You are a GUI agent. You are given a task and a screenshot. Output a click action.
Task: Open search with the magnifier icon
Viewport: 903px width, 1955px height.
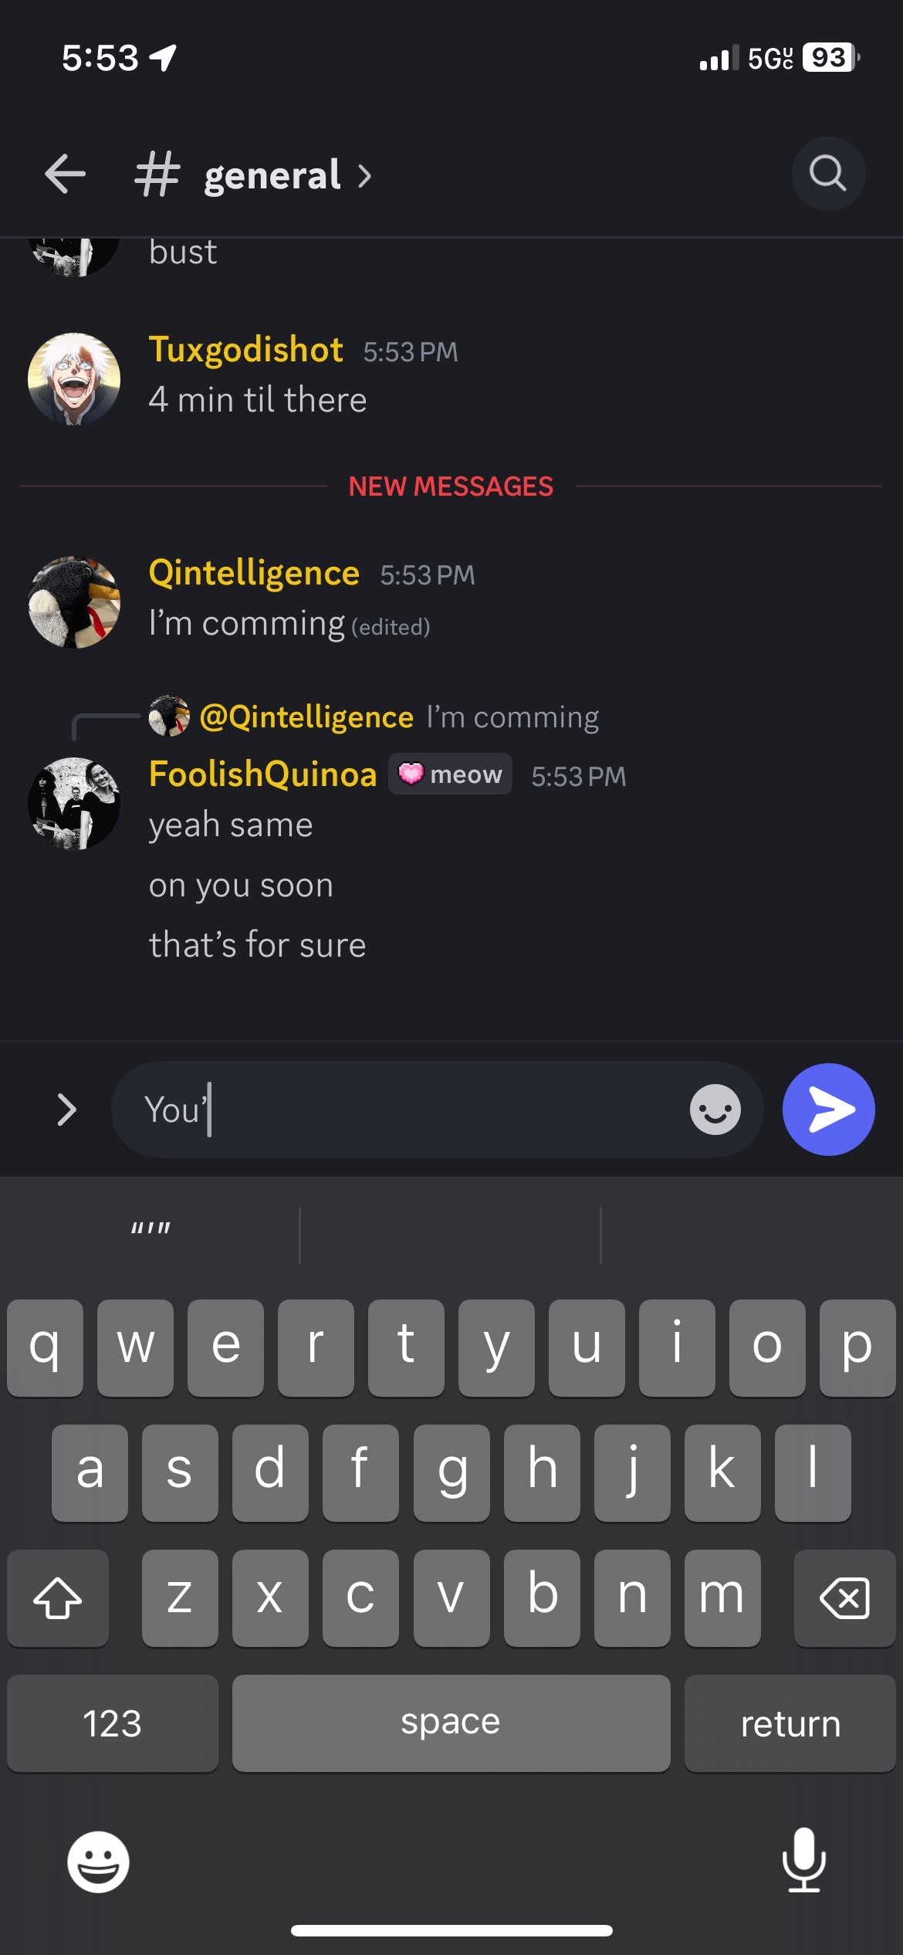point(828,174)
